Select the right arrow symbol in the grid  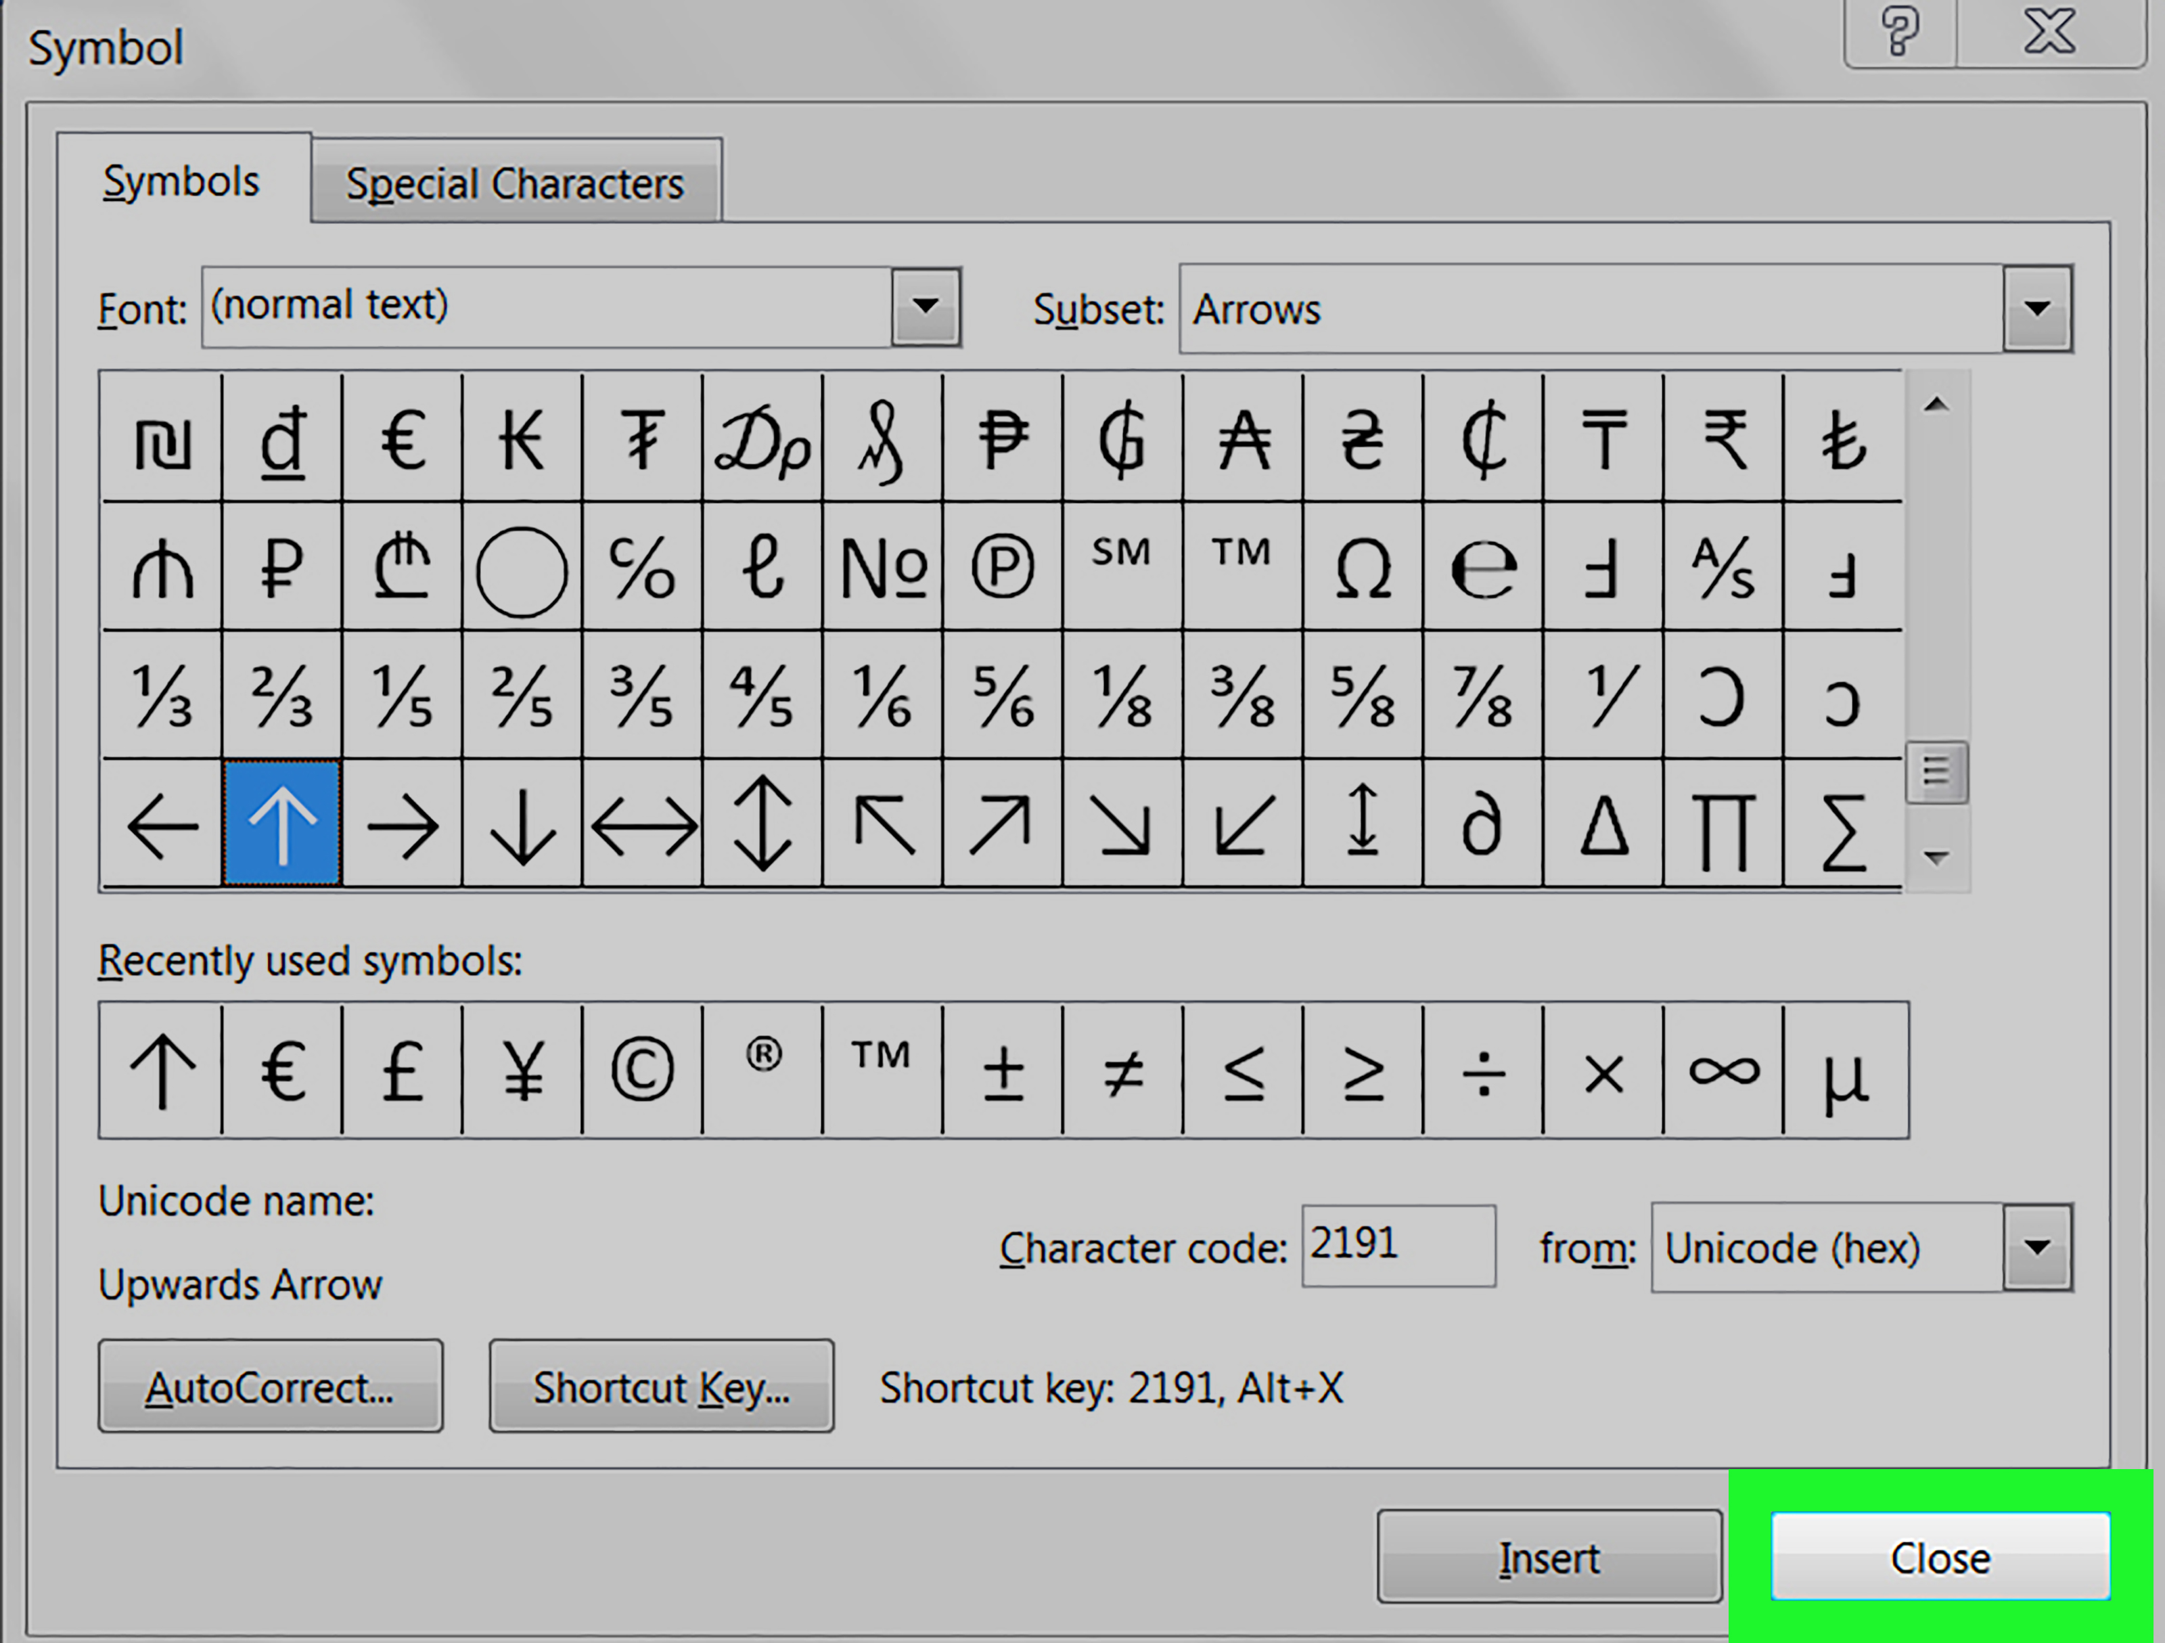pyautogui.click(x=403, y=824)
